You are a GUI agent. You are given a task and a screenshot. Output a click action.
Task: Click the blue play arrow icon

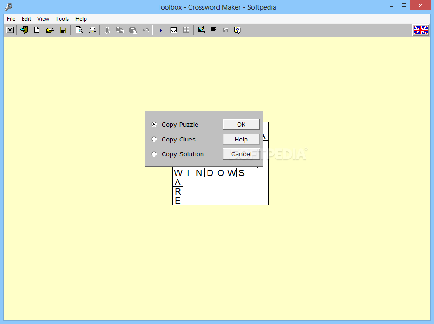(161, 30)
